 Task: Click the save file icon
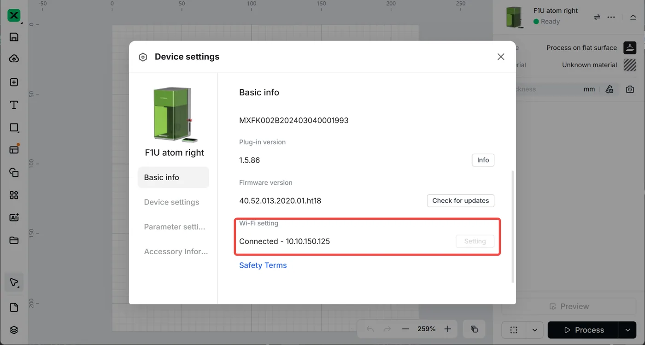[14, 37]
